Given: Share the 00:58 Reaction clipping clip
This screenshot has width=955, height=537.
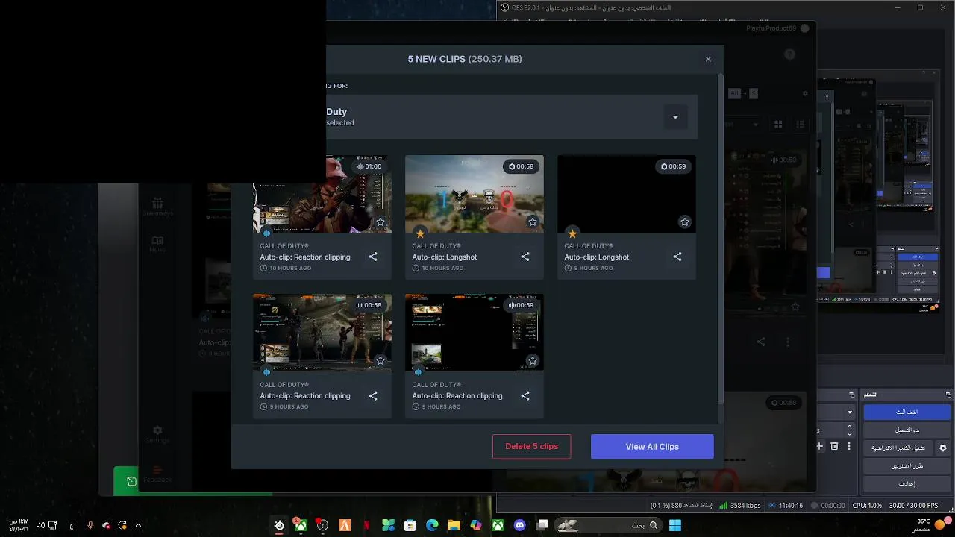Looking at the screenshot, I should click(373, 396).
